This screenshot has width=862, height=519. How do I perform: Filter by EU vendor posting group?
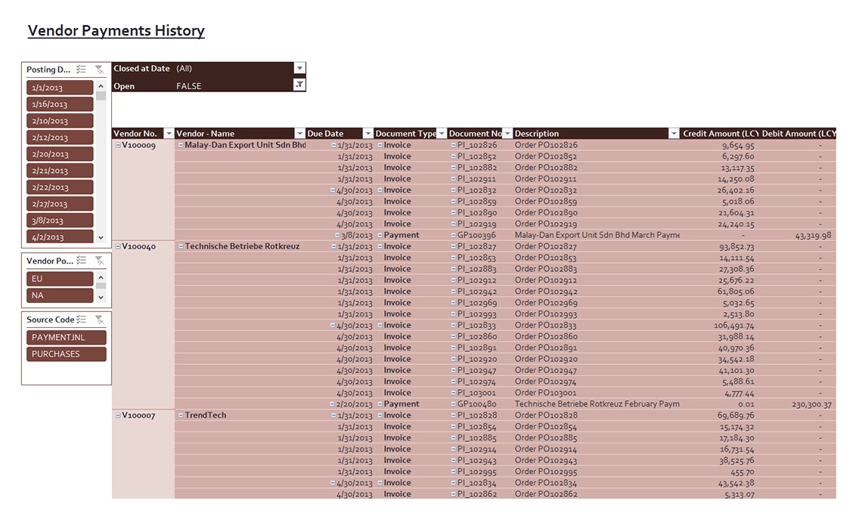[60, 279]
